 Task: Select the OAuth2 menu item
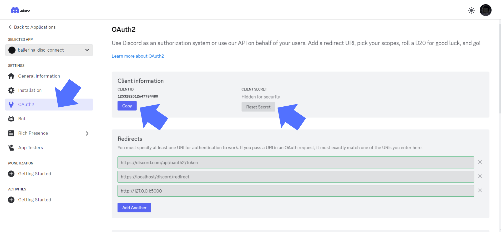(49, 105)
